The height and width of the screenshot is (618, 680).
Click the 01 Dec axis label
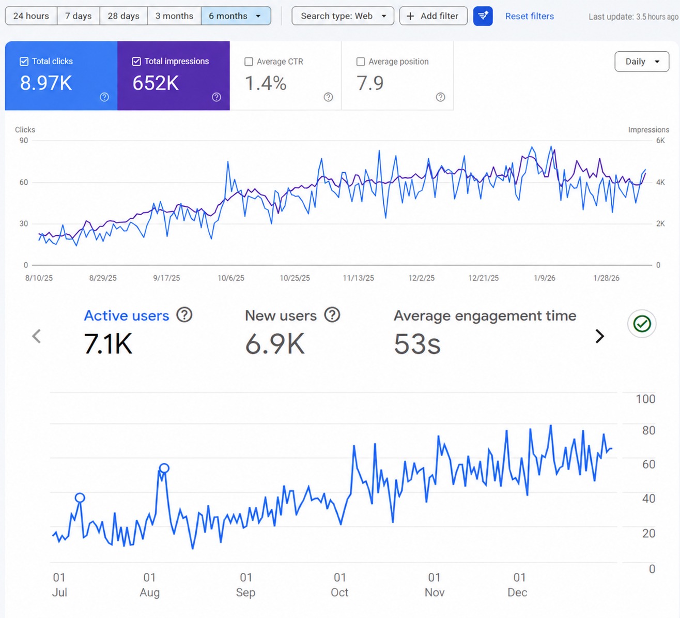click(518, 585)
